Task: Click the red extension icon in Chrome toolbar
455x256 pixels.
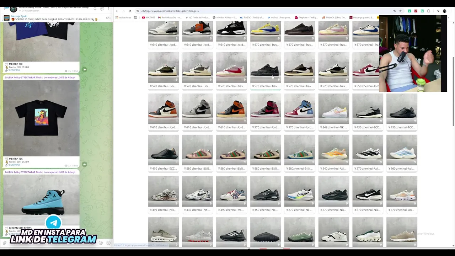Action: (416, 11)
